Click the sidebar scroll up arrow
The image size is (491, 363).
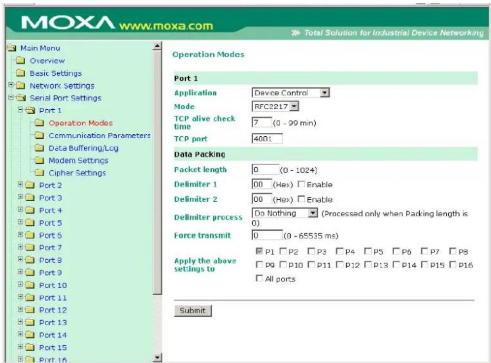[157, 46]
